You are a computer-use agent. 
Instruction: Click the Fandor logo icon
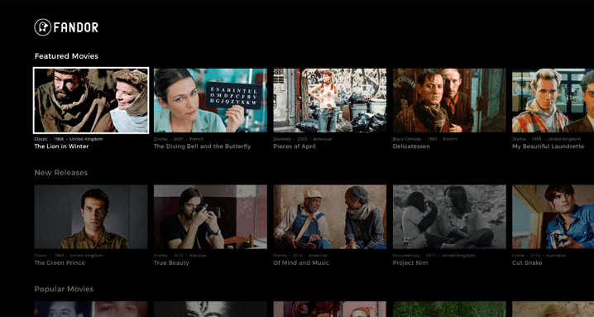click(42, 27)
